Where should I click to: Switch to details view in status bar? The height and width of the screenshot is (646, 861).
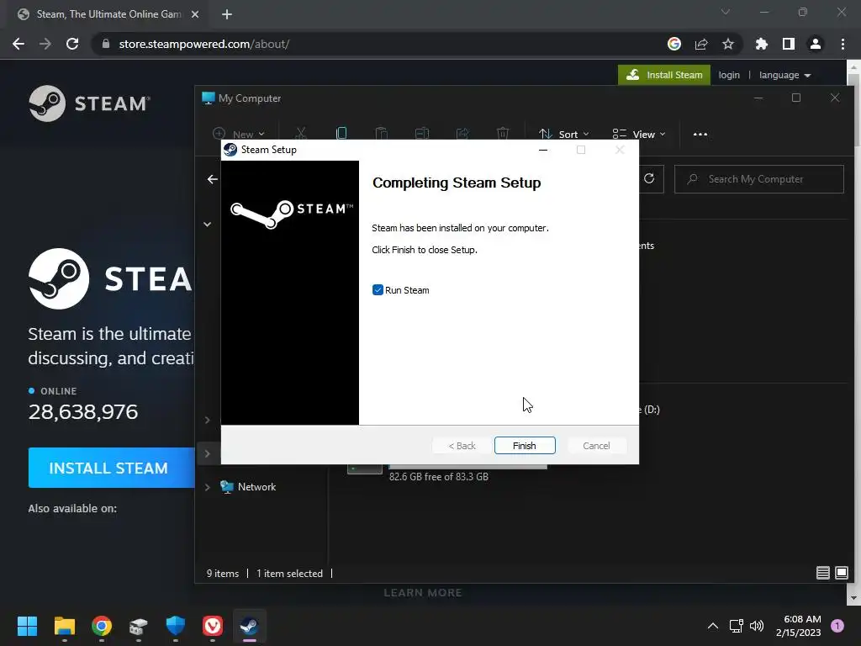822,573
